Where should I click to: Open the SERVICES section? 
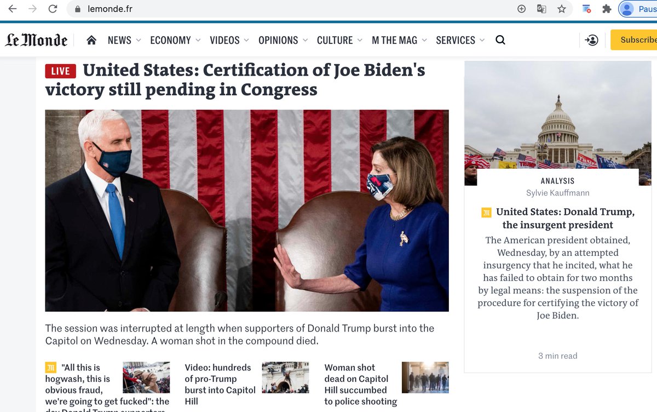[x=456, y=40]
